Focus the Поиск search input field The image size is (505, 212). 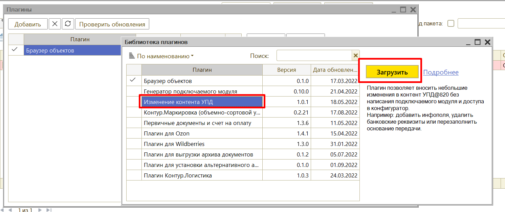point(314,56)
